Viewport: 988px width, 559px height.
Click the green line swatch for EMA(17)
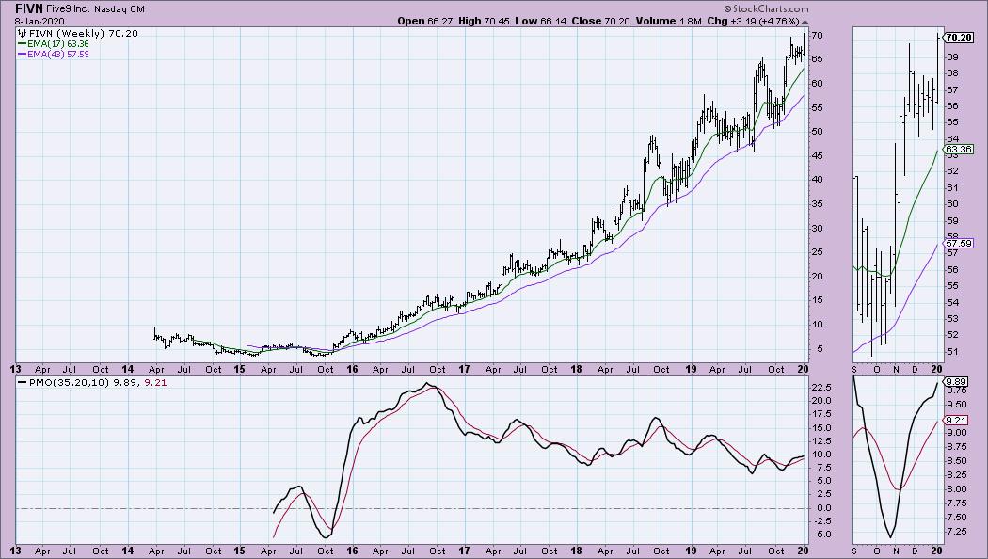(22, 44)
